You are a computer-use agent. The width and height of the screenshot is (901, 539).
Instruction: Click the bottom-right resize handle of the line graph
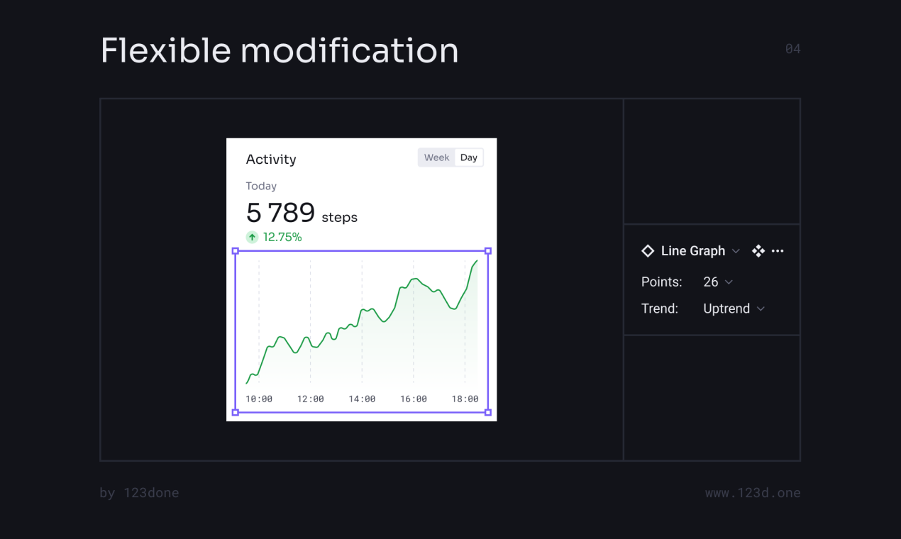pyautogui.click(x=488, y=411)
